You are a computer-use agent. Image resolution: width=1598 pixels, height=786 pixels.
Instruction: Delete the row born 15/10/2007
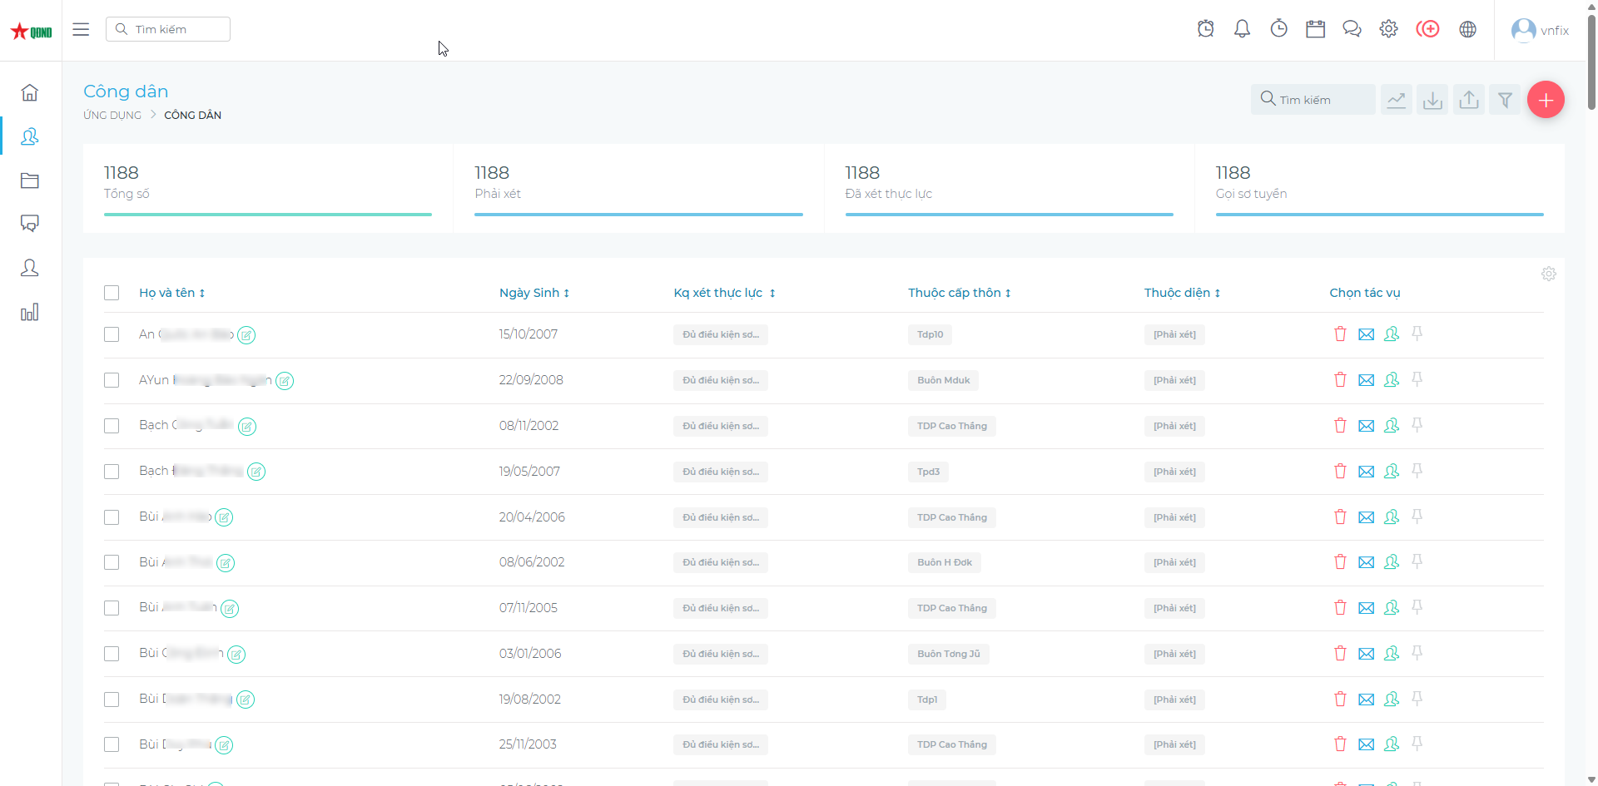point(1340,334)
